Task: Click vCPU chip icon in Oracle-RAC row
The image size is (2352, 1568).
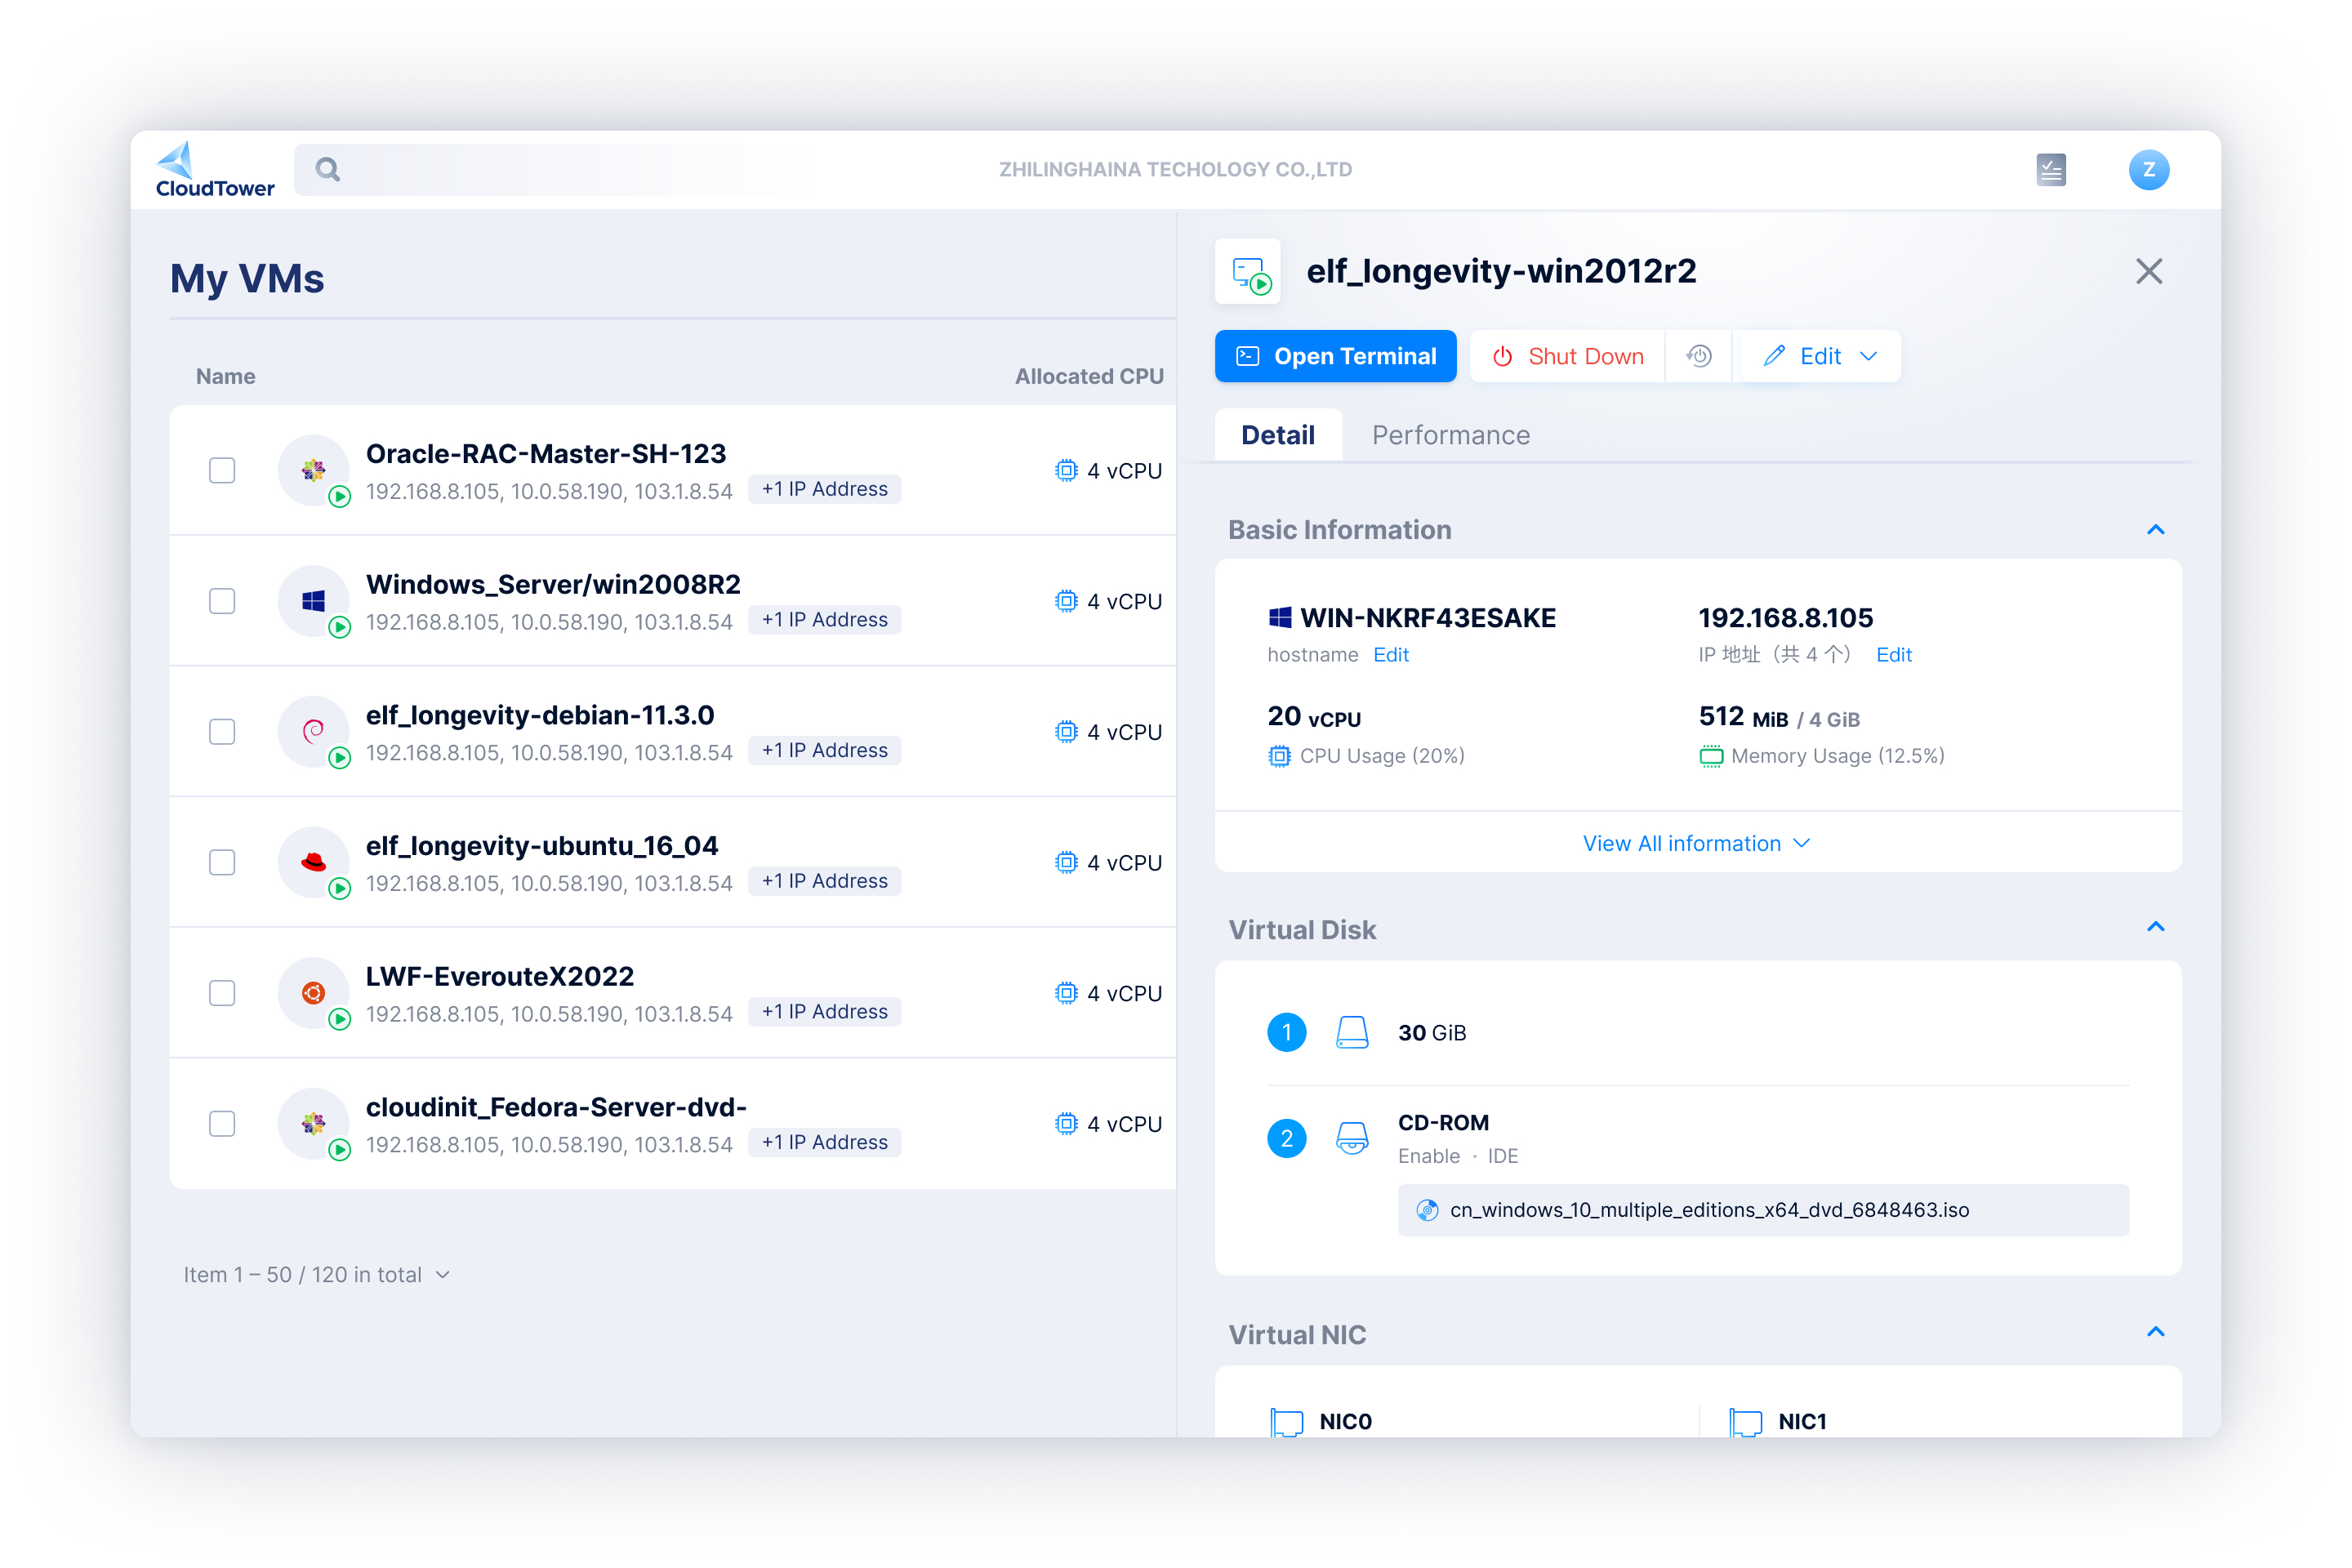Action: (1066, 470)
